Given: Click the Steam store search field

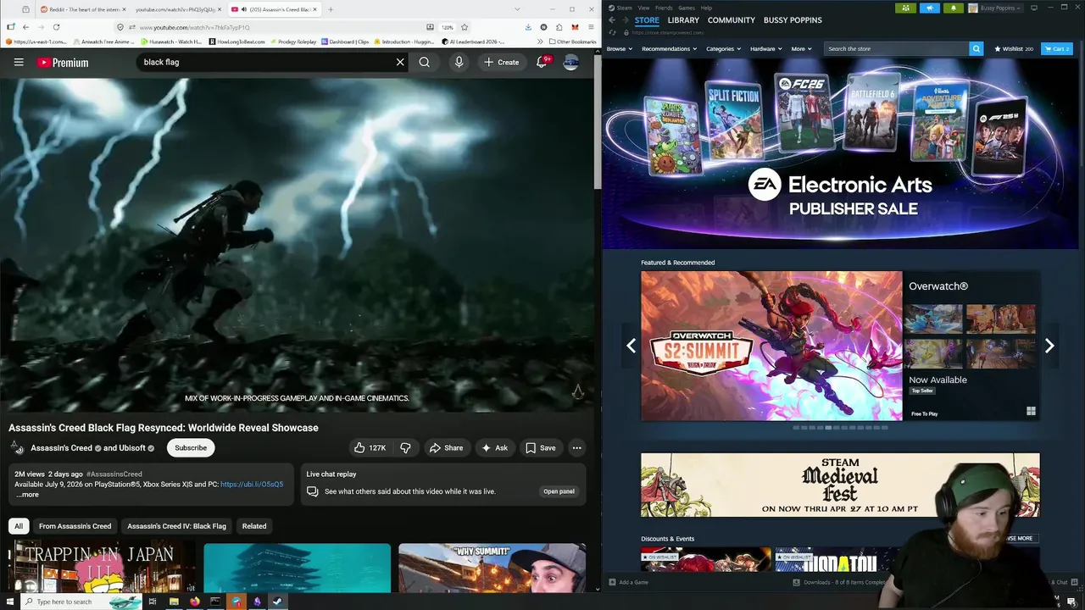Looking at the screenshot, I should click(896, 49).
